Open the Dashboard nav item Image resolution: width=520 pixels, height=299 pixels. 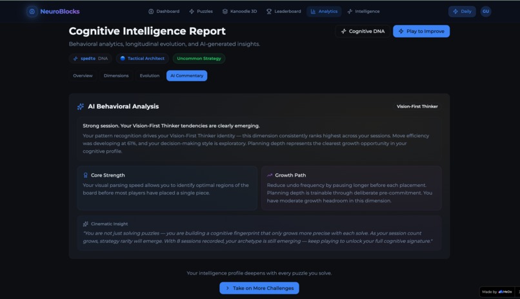[x=164, y=11]
